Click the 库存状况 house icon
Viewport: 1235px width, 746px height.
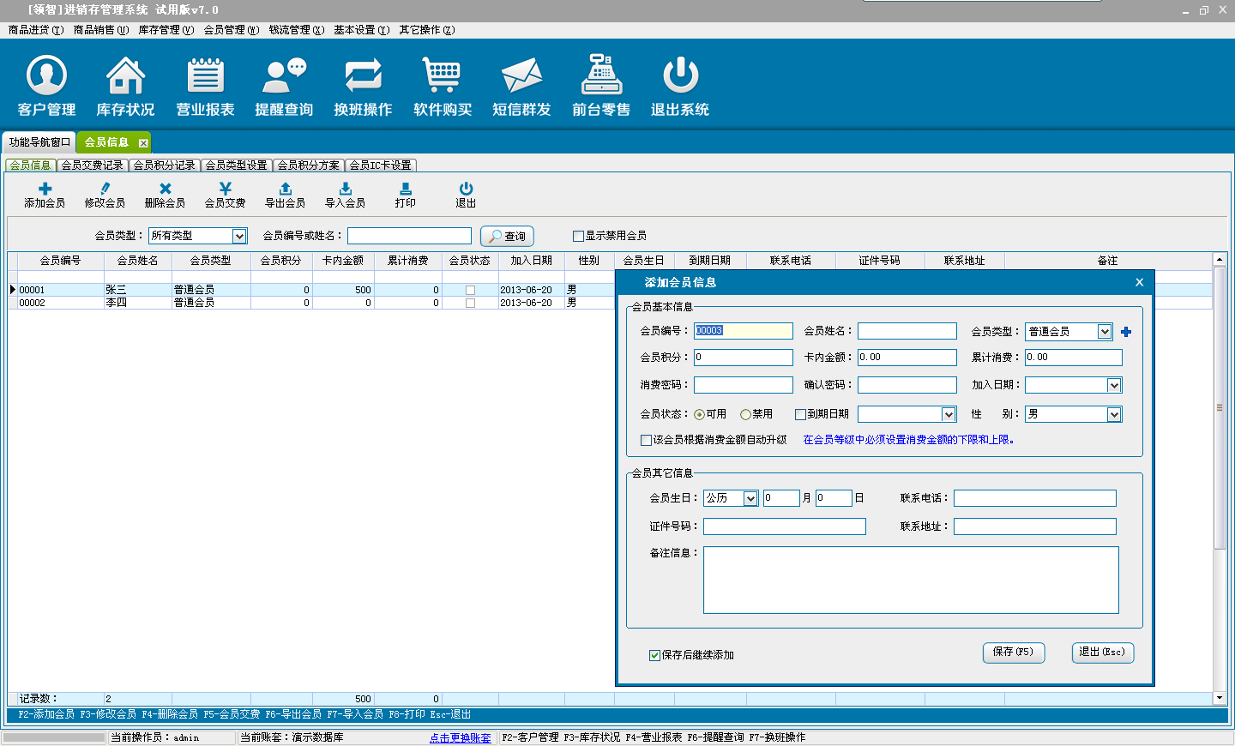(125, 76)
